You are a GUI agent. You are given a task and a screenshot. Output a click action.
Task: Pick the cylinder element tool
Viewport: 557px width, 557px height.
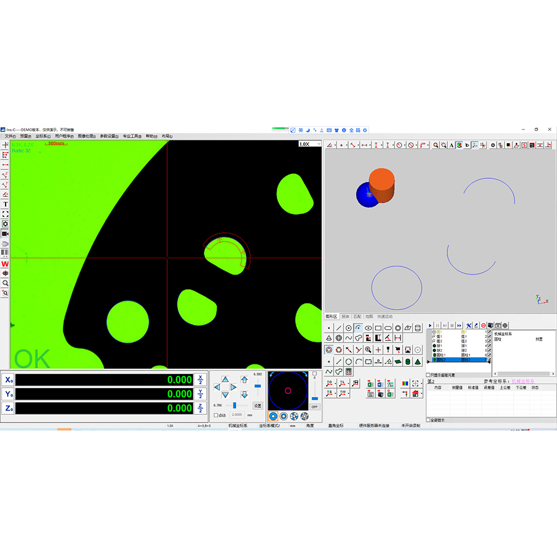[x=418, y=328]
